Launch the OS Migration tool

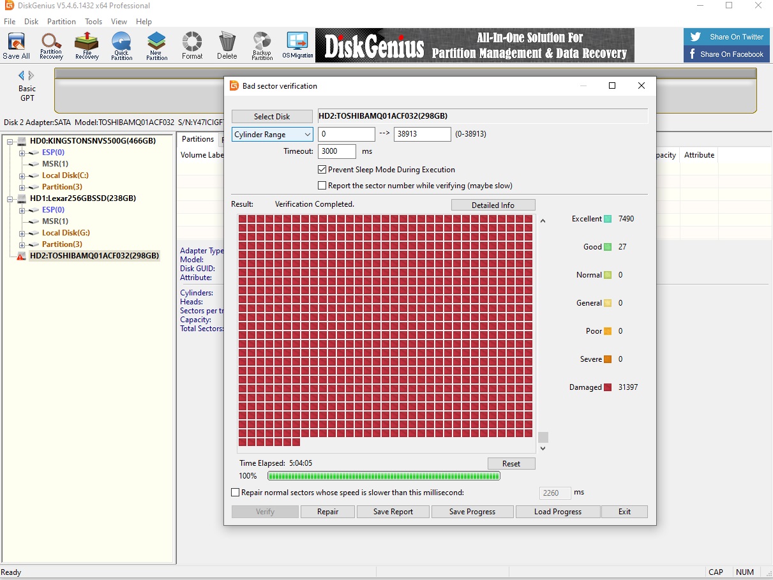click(x=297, y=46)
